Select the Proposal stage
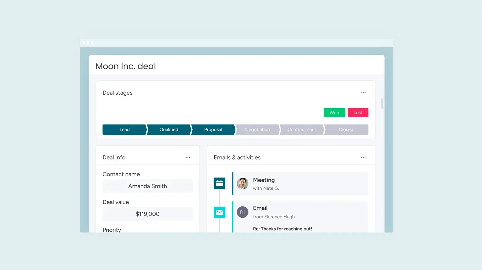Viewport: 482px width, 270px height. pyautogui.click(x=213, y=130)
